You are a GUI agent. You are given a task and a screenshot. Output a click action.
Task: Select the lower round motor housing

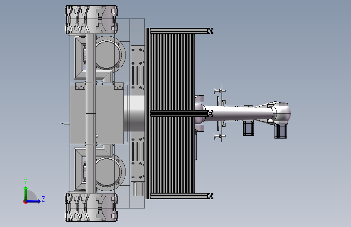(x=109, y=172)
